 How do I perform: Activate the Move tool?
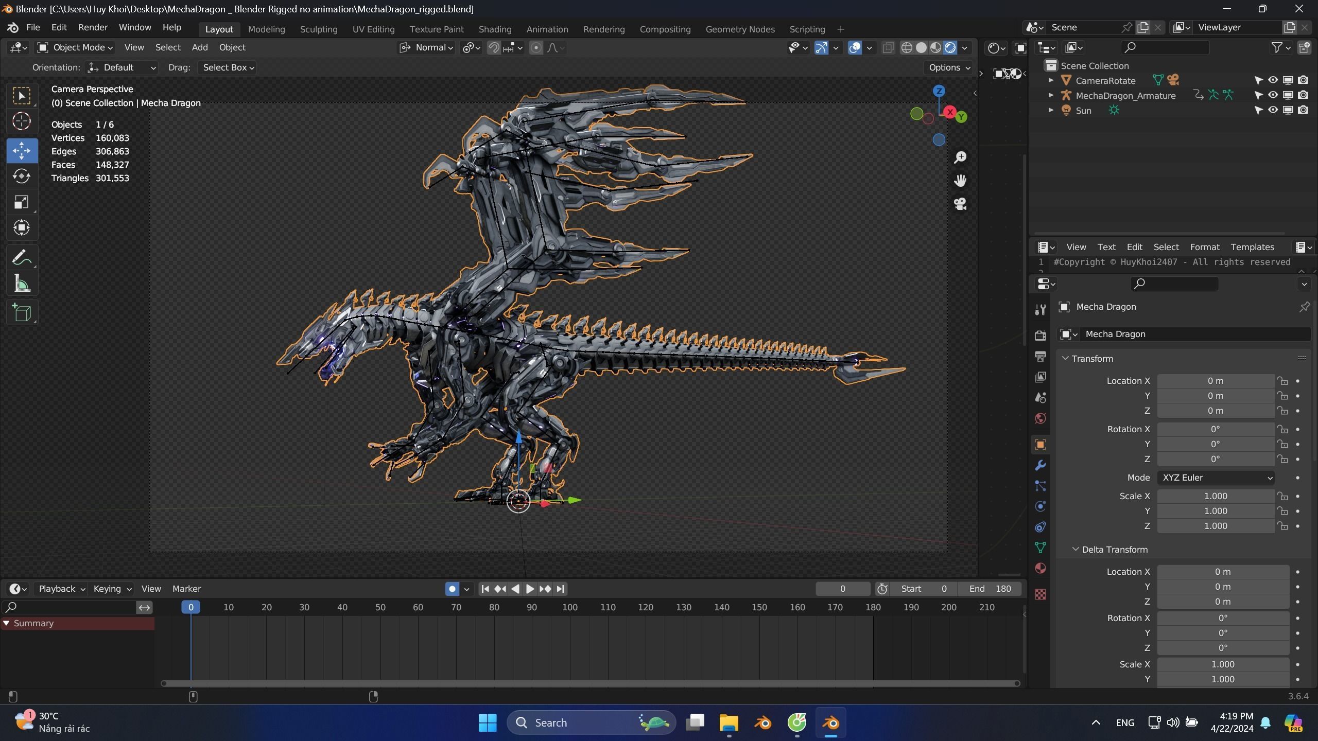click(x=22, y=151)
